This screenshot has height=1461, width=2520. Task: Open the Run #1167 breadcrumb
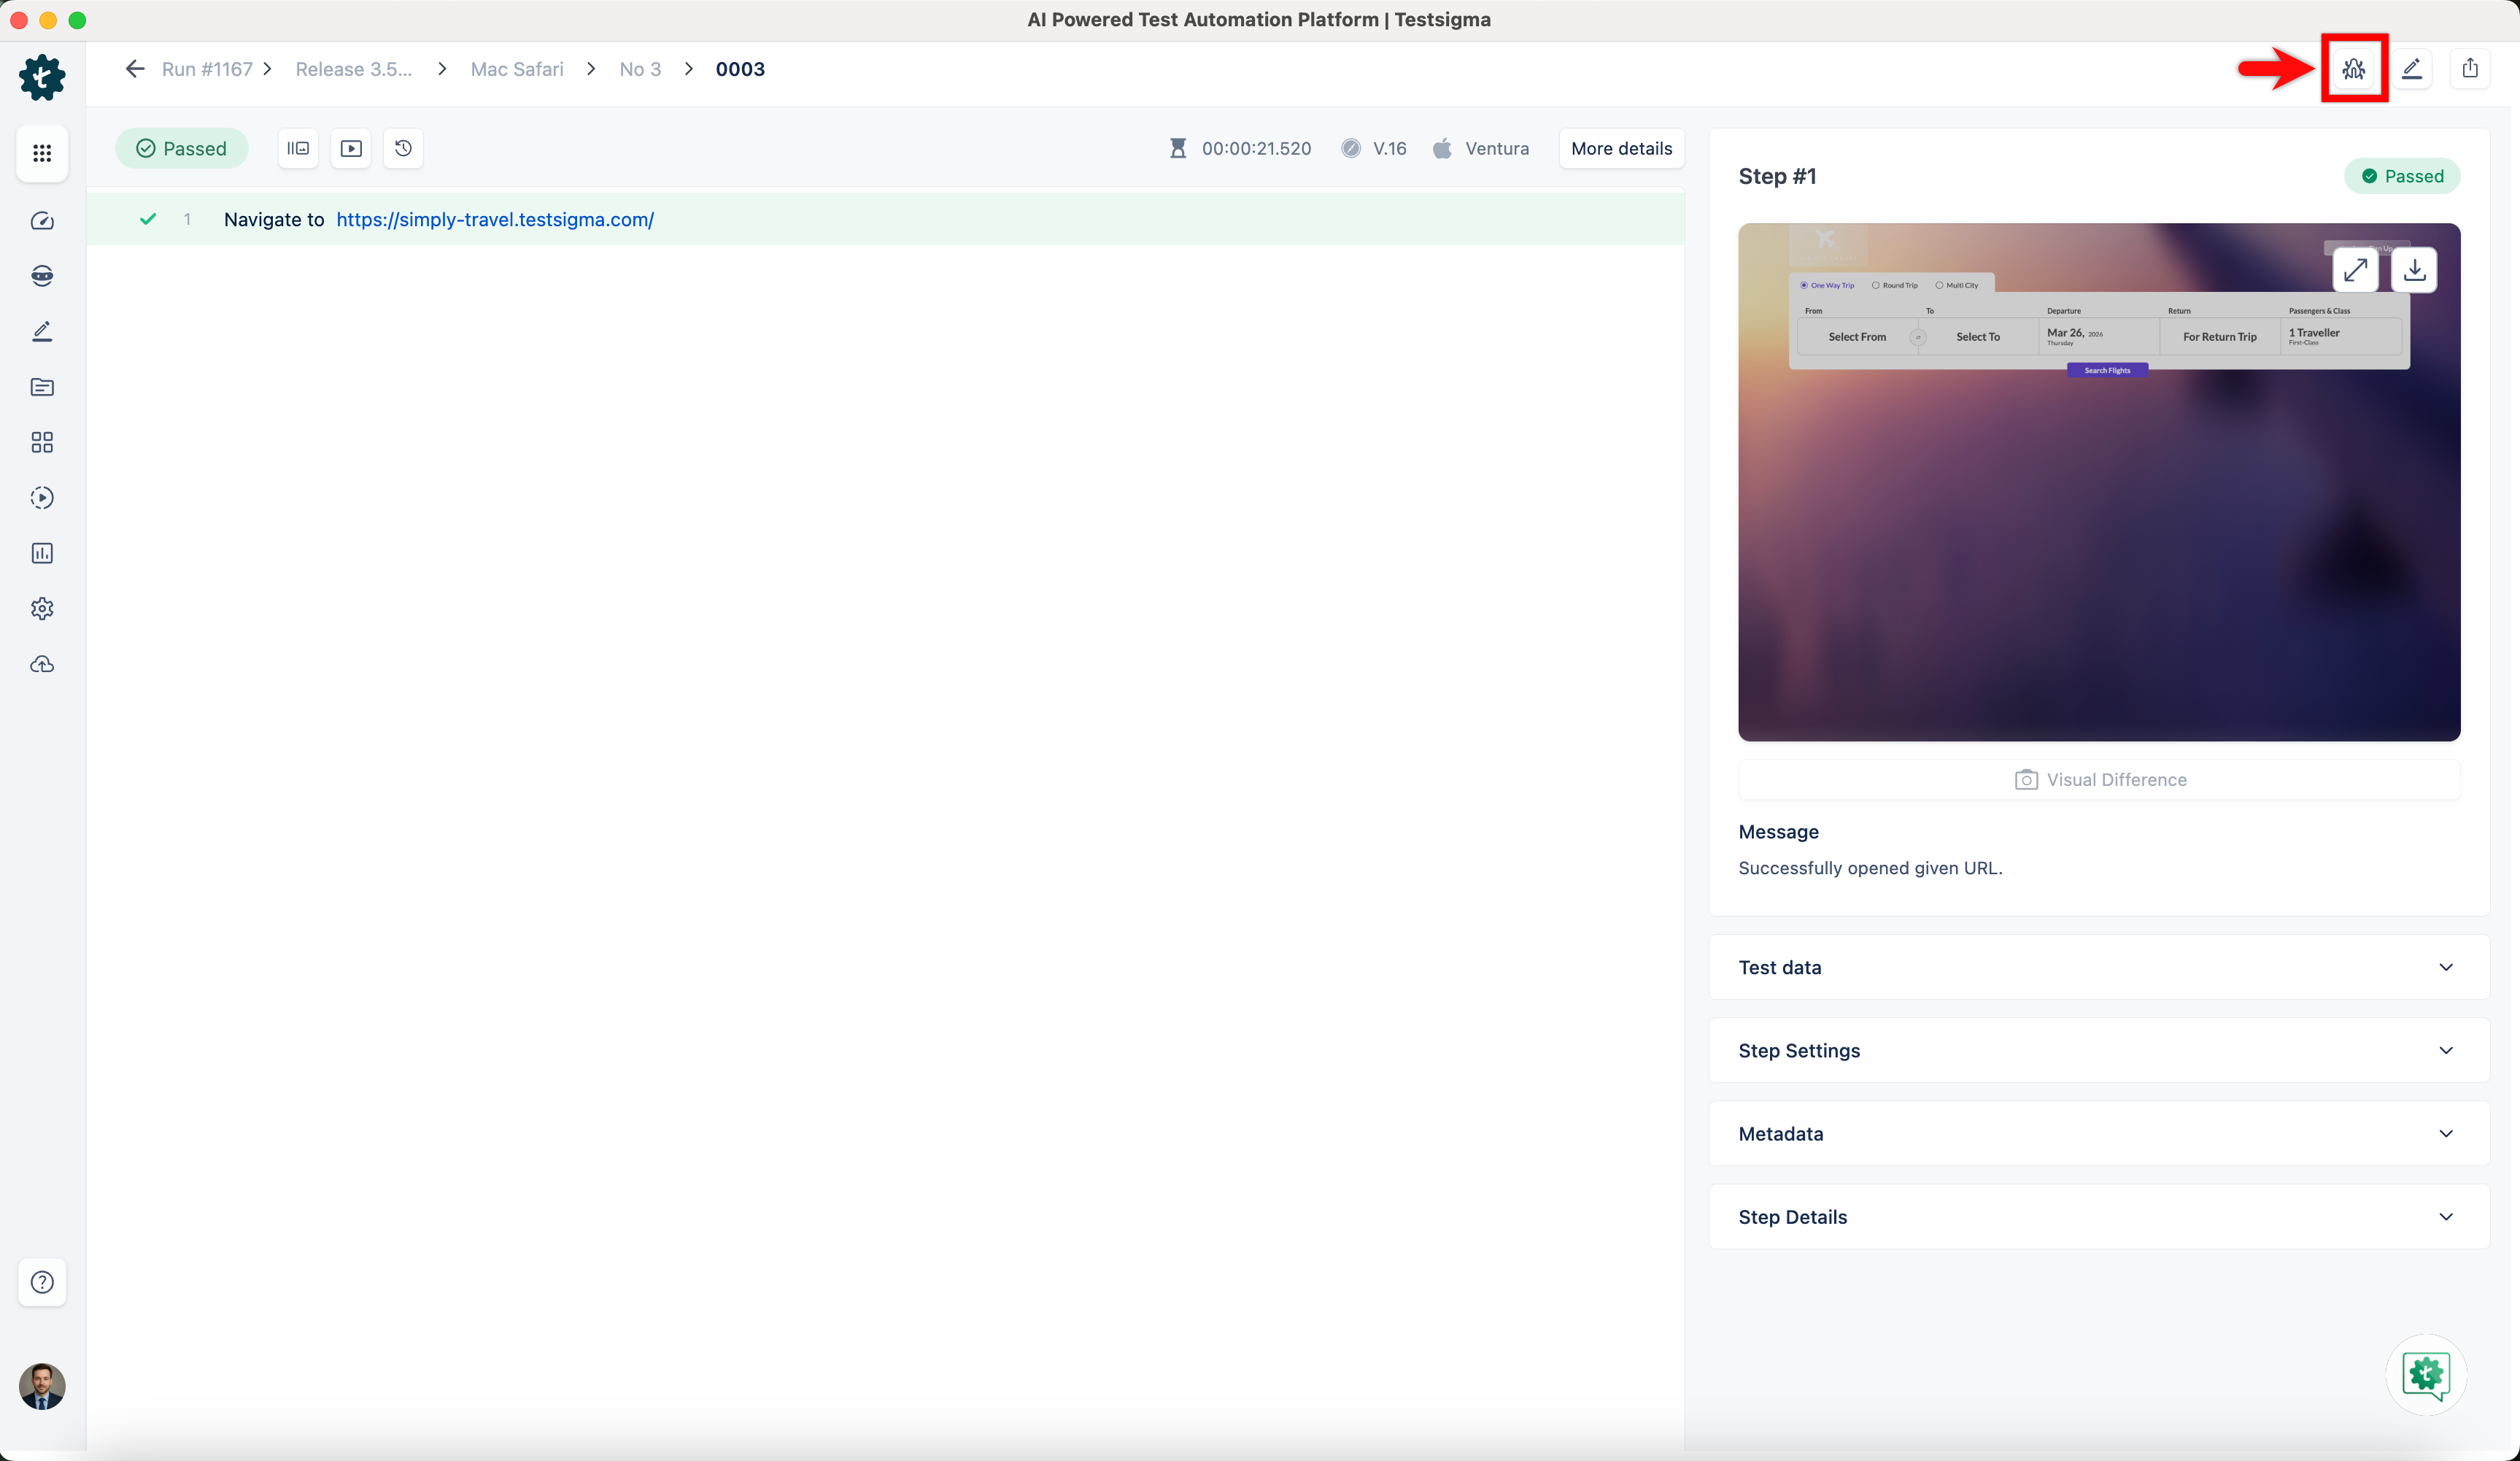point(207,68)
